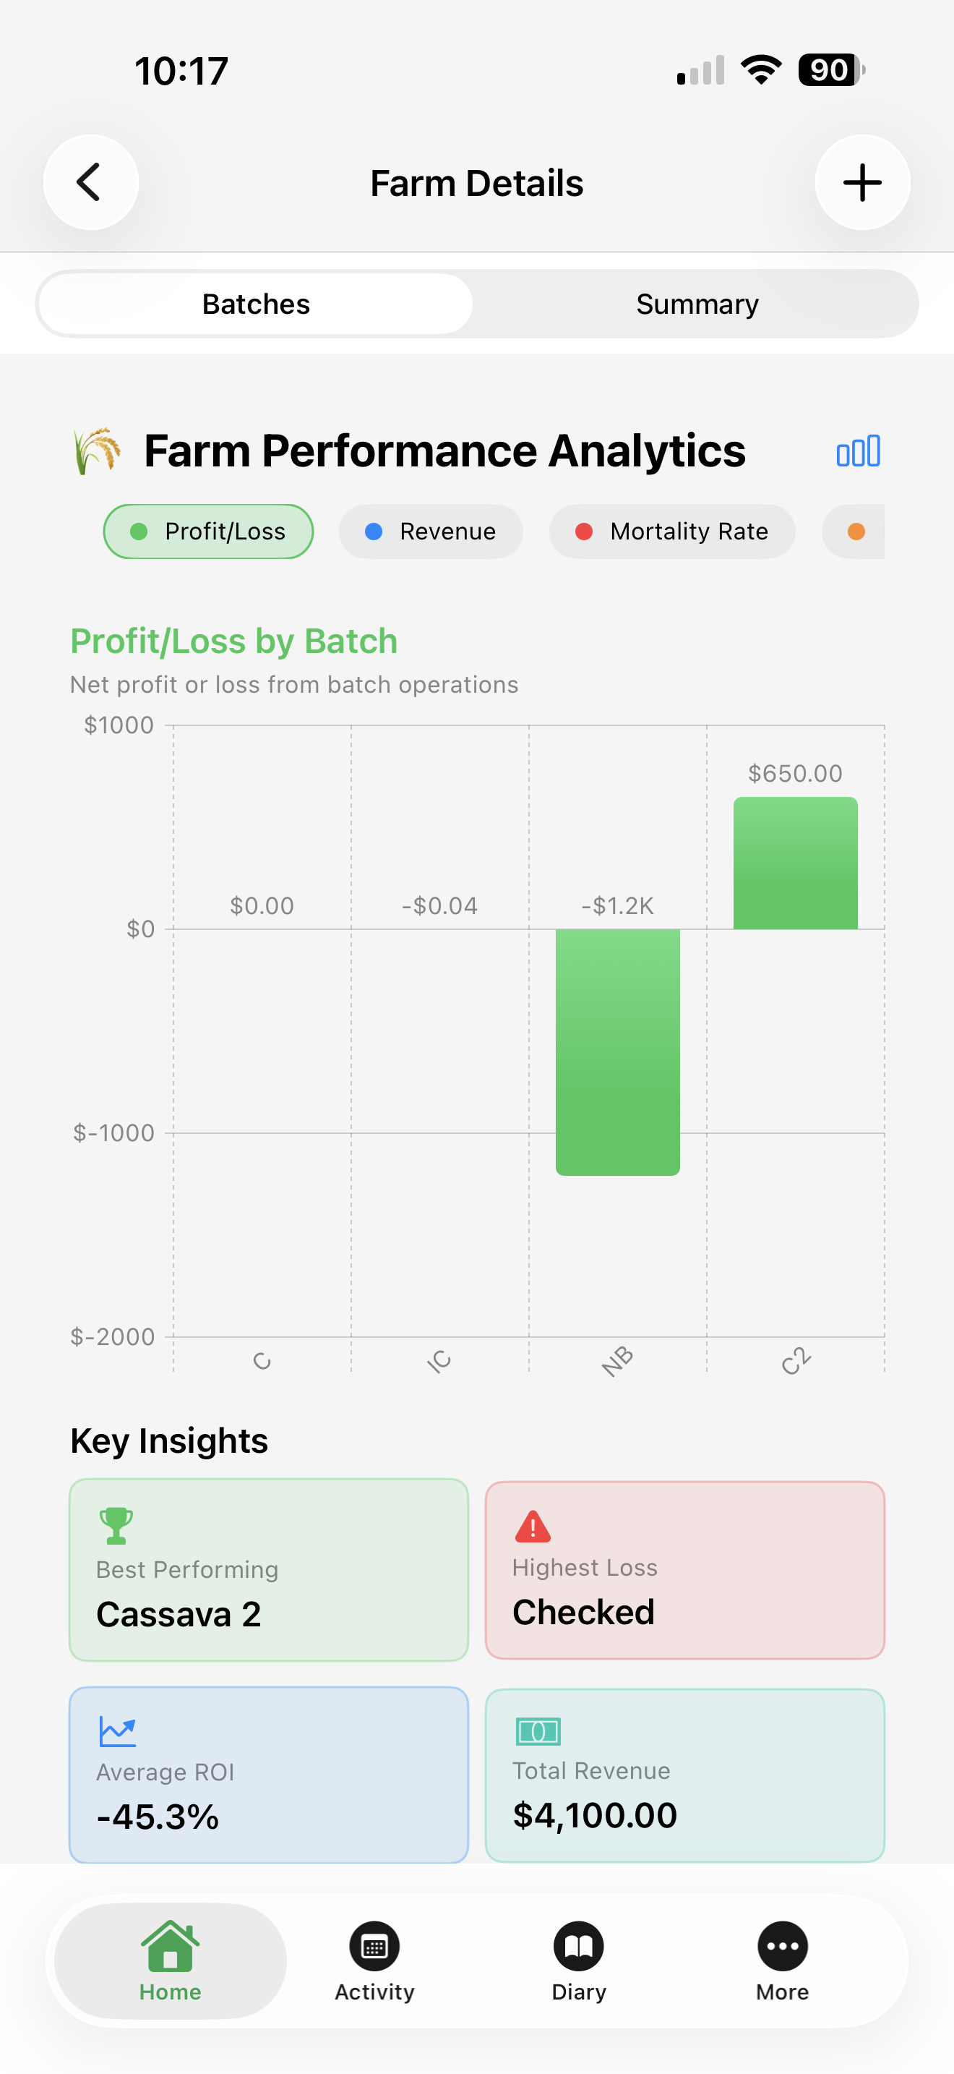Tap the plus add button

coord(862,183)
